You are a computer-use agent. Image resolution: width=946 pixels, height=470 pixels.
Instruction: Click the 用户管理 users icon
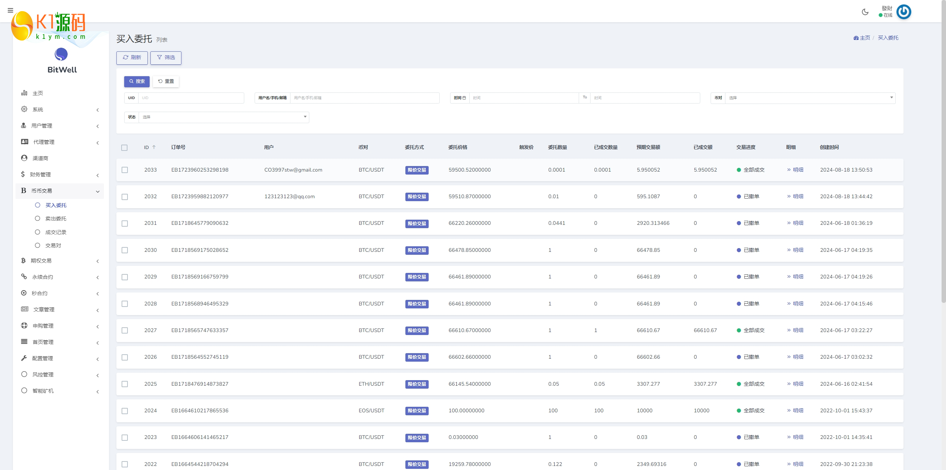point(24,125)
